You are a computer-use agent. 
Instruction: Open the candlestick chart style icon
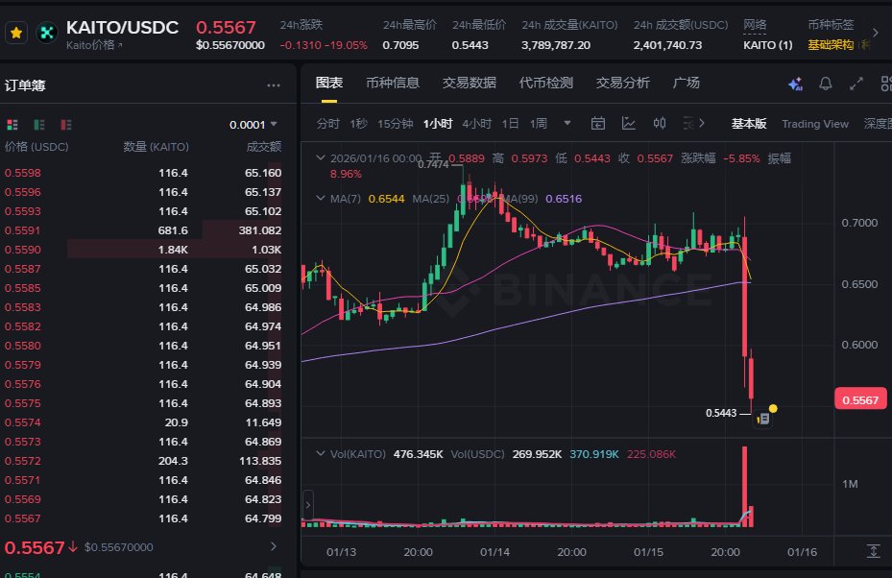(x=660, y=124)
